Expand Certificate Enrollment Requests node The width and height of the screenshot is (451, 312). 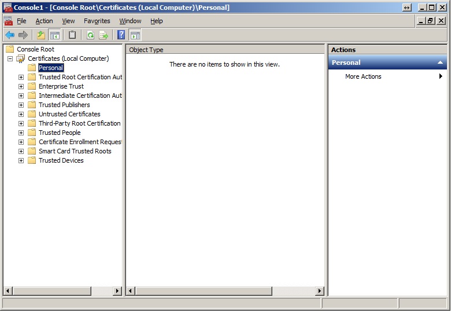point(21,142)
